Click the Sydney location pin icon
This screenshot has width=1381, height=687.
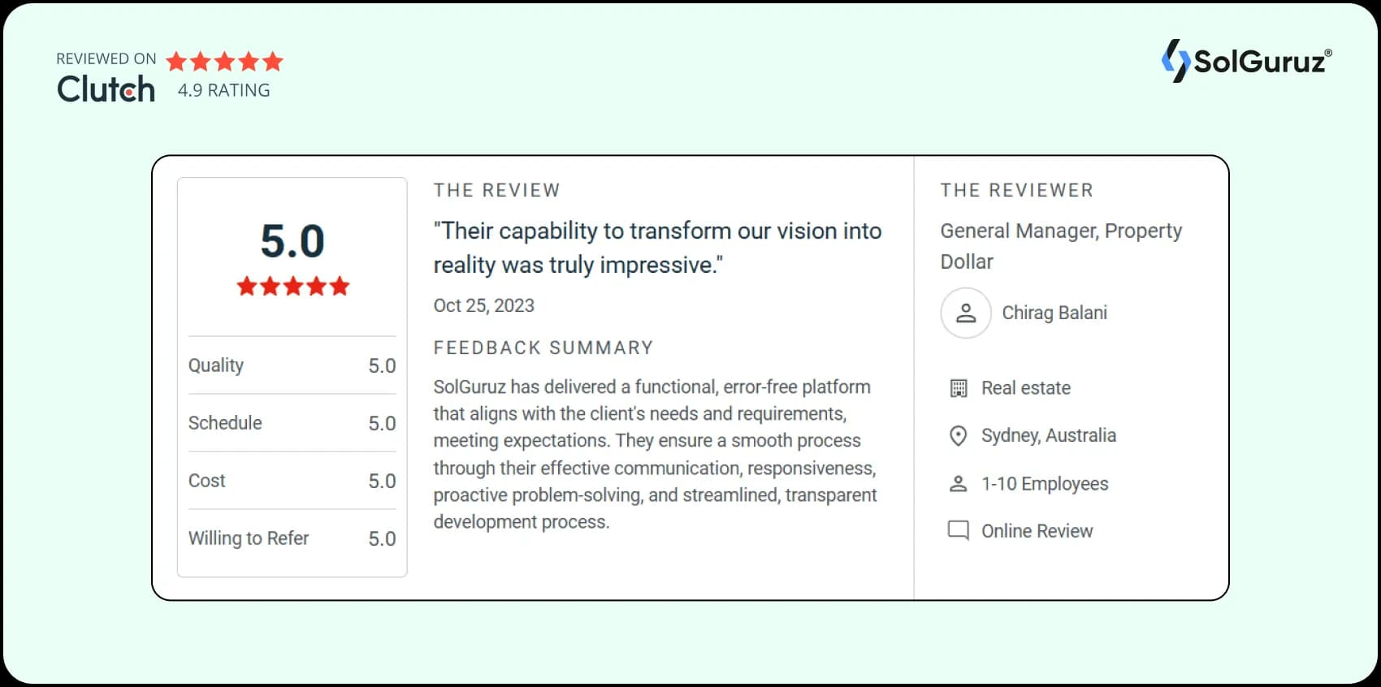[959, 436]
